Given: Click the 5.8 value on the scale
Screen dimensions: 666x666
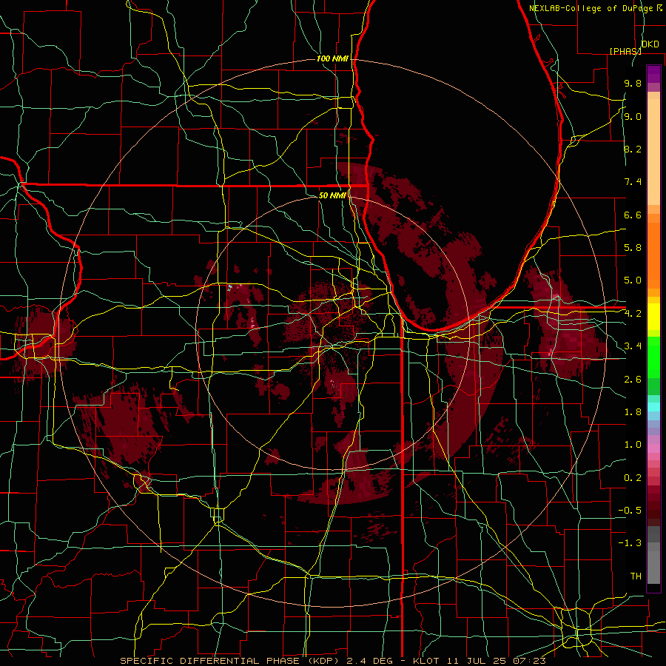Looking at the screenshot, I should (x=633, y=248).
